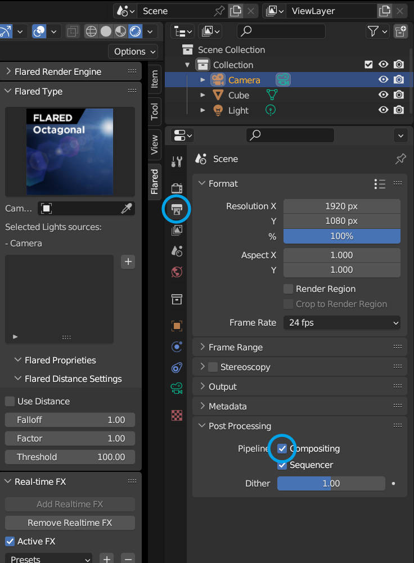414x563 pixels.
Task: Select wireframe viewport shading
Action: 91,31
